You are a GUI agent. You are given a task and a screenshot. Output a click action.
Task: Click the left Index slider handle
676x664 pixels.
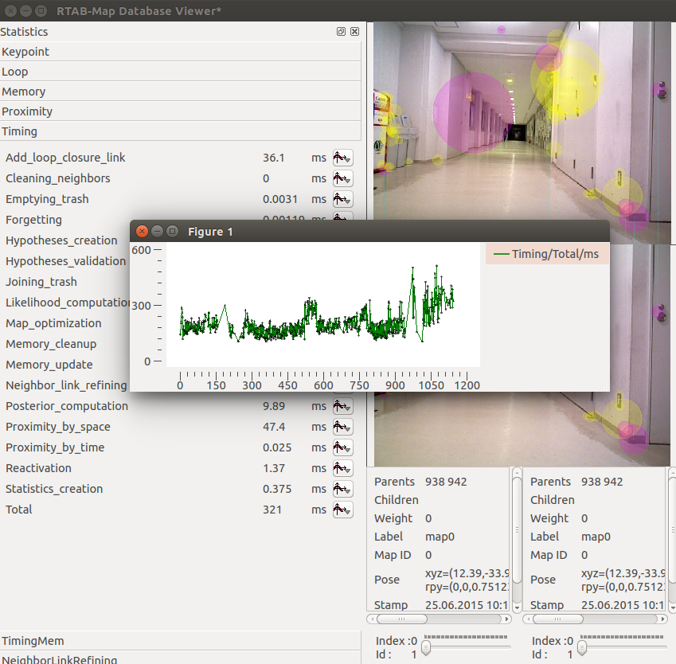click(x=426, y=648)
